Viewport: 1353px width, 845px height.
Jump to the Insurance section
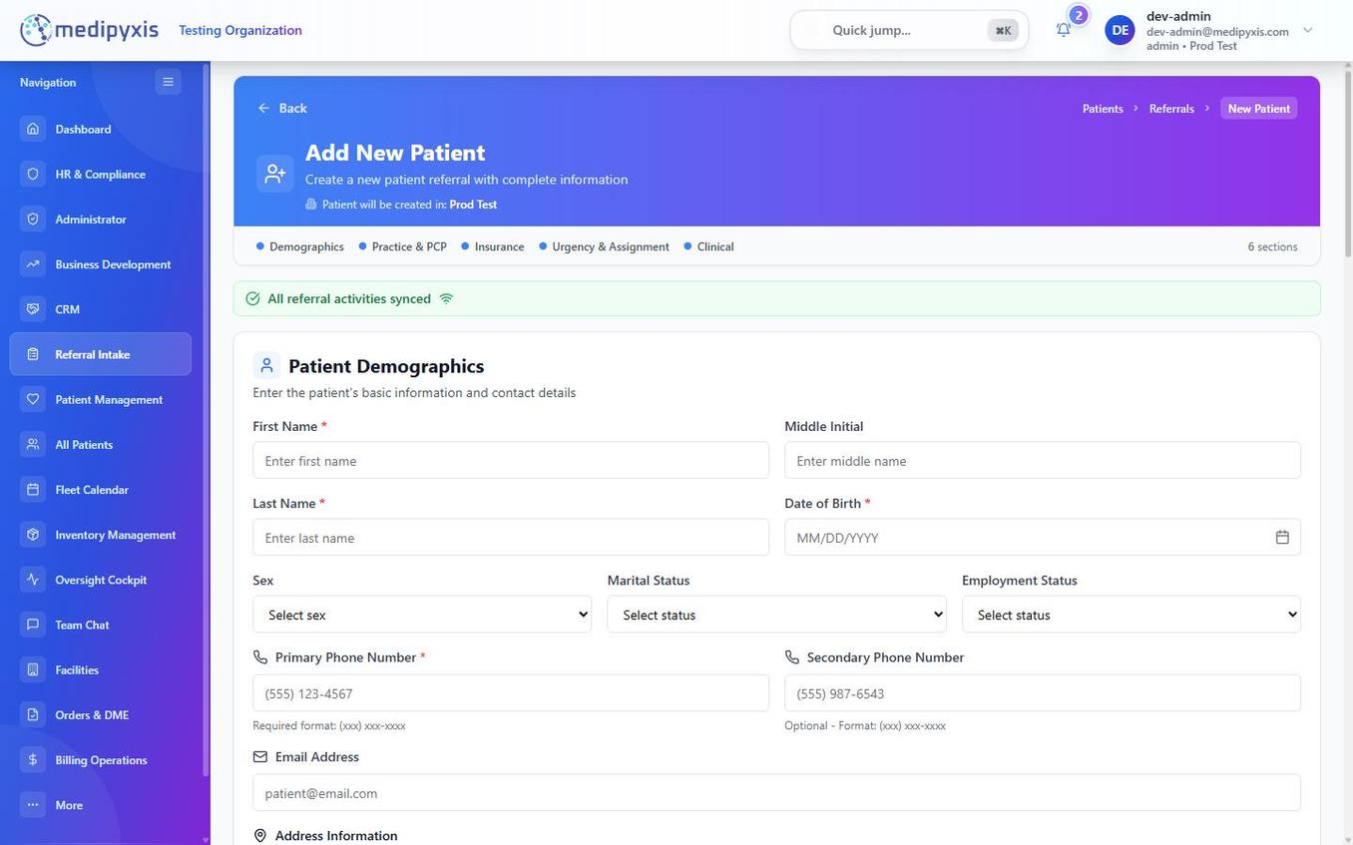pyautogui.click(x=493, y=246)
